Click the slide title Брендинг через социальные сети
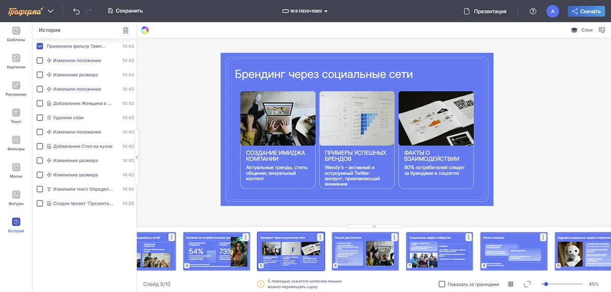The height and width of the screenshot is (292, 611). 323,74
